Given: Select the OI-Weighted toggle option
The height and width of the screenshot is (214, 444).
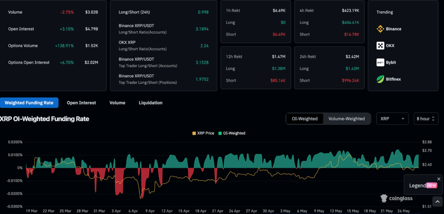Looking at the screenshot, I should pyautogui.click(x=305, y=119).
